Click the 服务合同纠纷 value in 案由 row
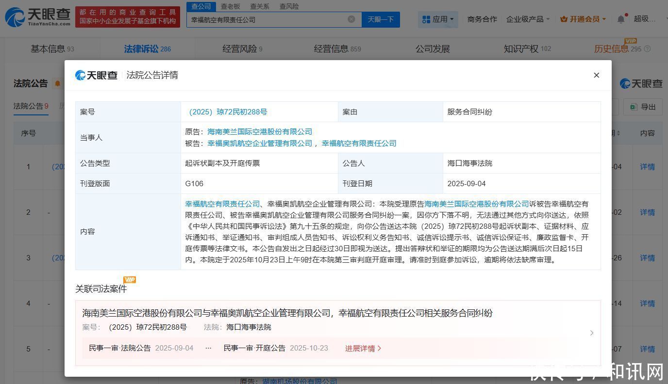The image size is (668, 384). coord(470,112)
